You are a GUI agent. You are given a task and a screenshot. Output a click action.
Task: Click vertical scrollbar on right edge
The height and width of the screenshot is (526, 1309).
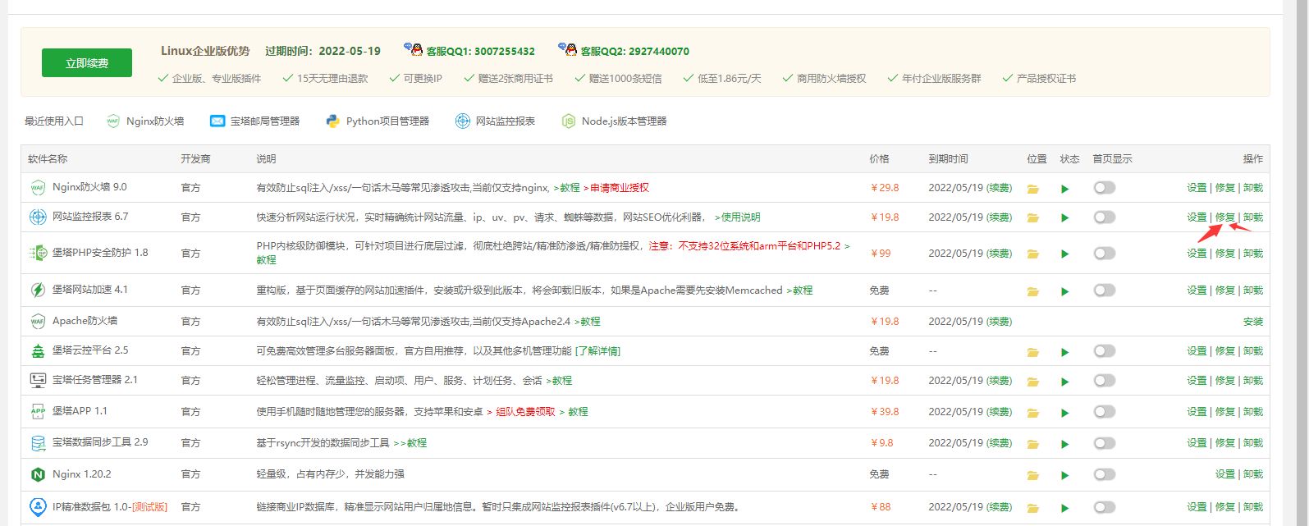tap(1302, 263)
